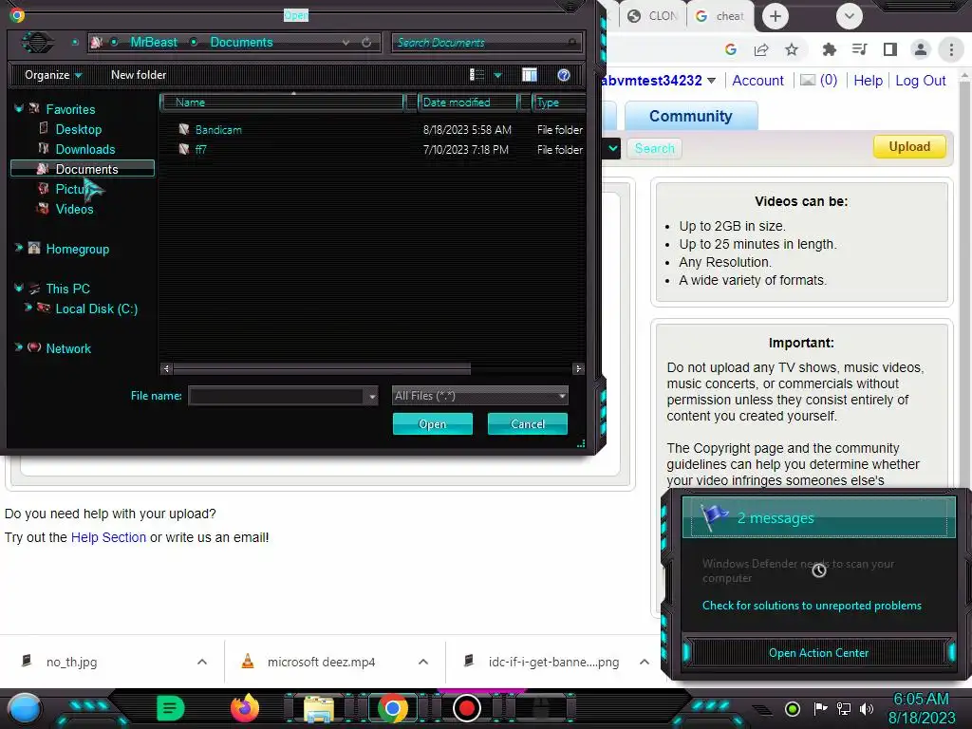Sort by Date modified column header

(x=468, y=103)
